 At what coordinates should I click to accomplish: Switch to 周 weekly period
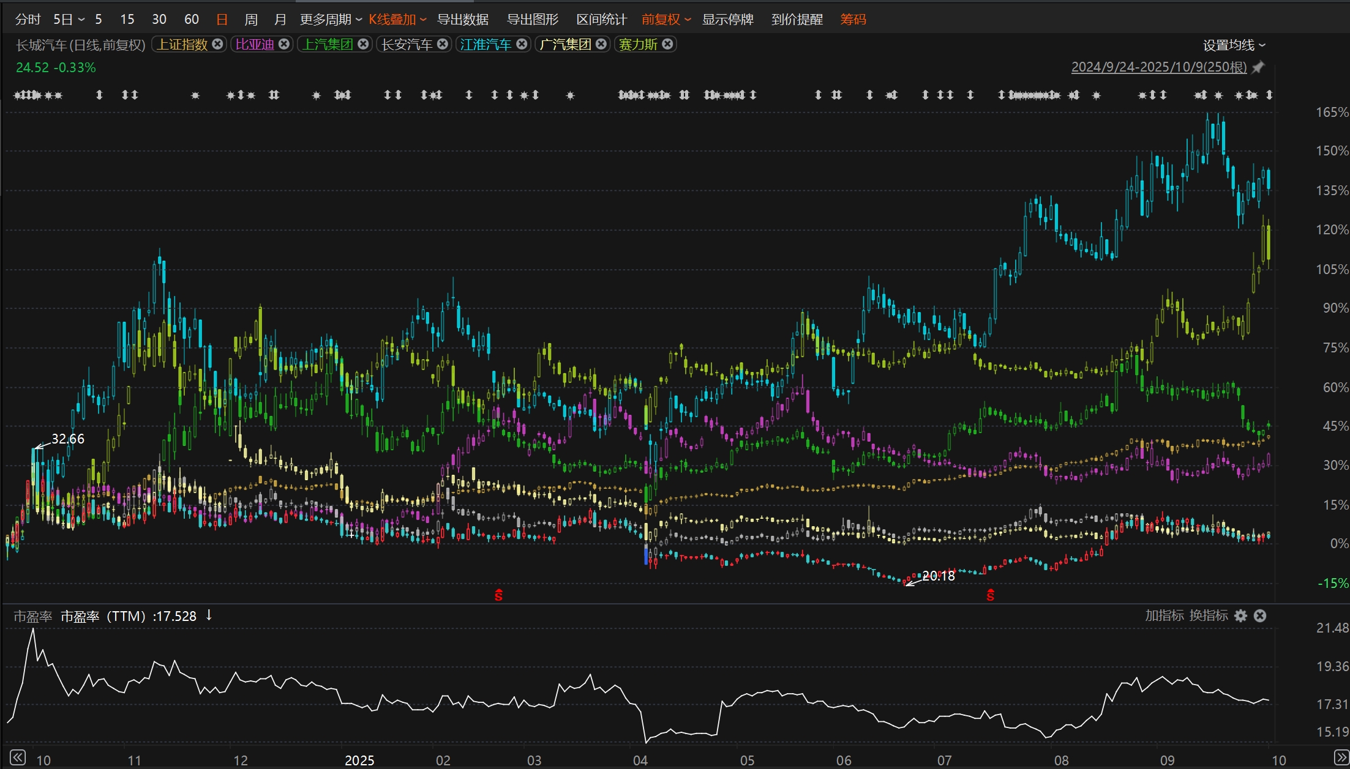(x=251, y=20)
